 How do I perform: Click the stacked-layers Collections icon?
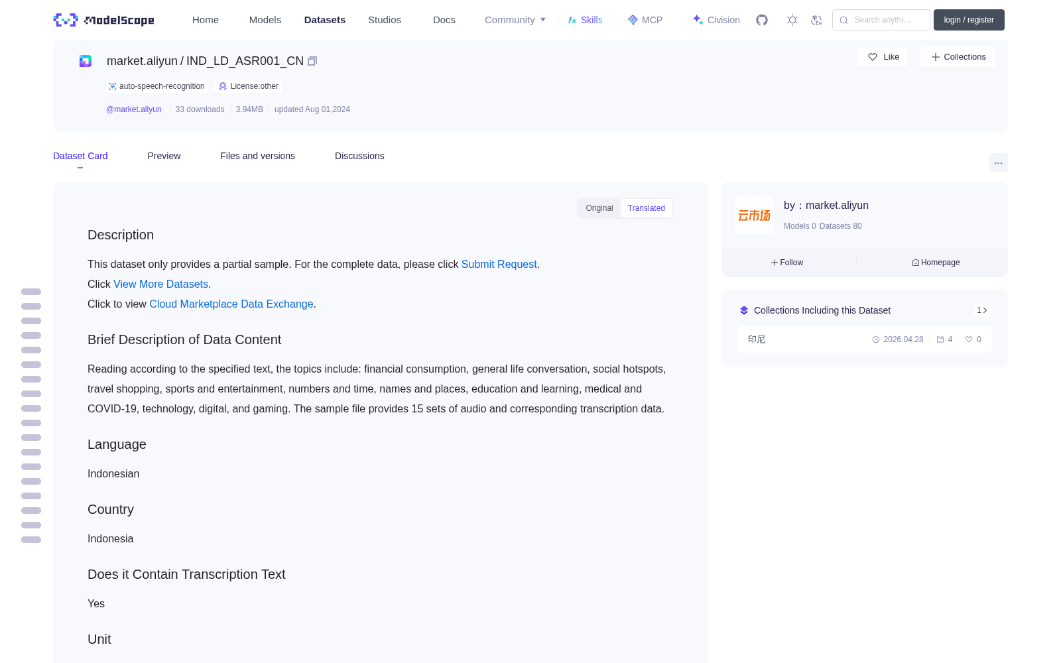[x=744, y=310]
